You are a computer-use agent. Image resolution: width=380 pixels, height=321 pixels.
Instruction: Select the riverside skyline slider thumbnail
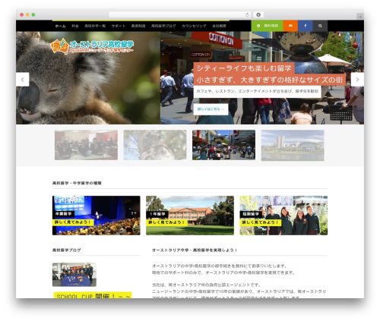click(x=293, y=145)
